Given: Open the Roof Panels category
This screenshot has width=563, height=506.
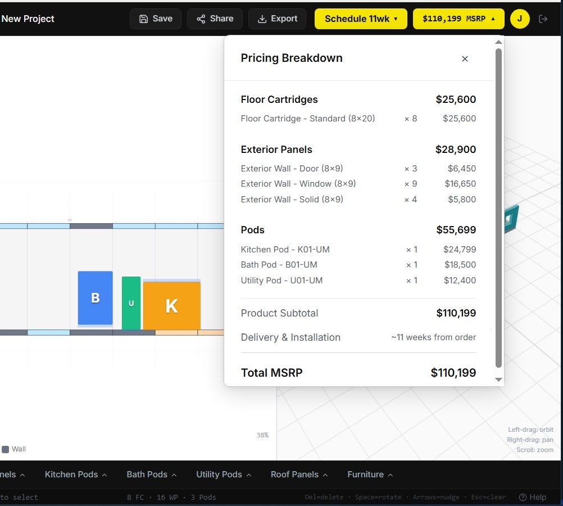Looking at the screenshot, I should click(x=299, y=475).
